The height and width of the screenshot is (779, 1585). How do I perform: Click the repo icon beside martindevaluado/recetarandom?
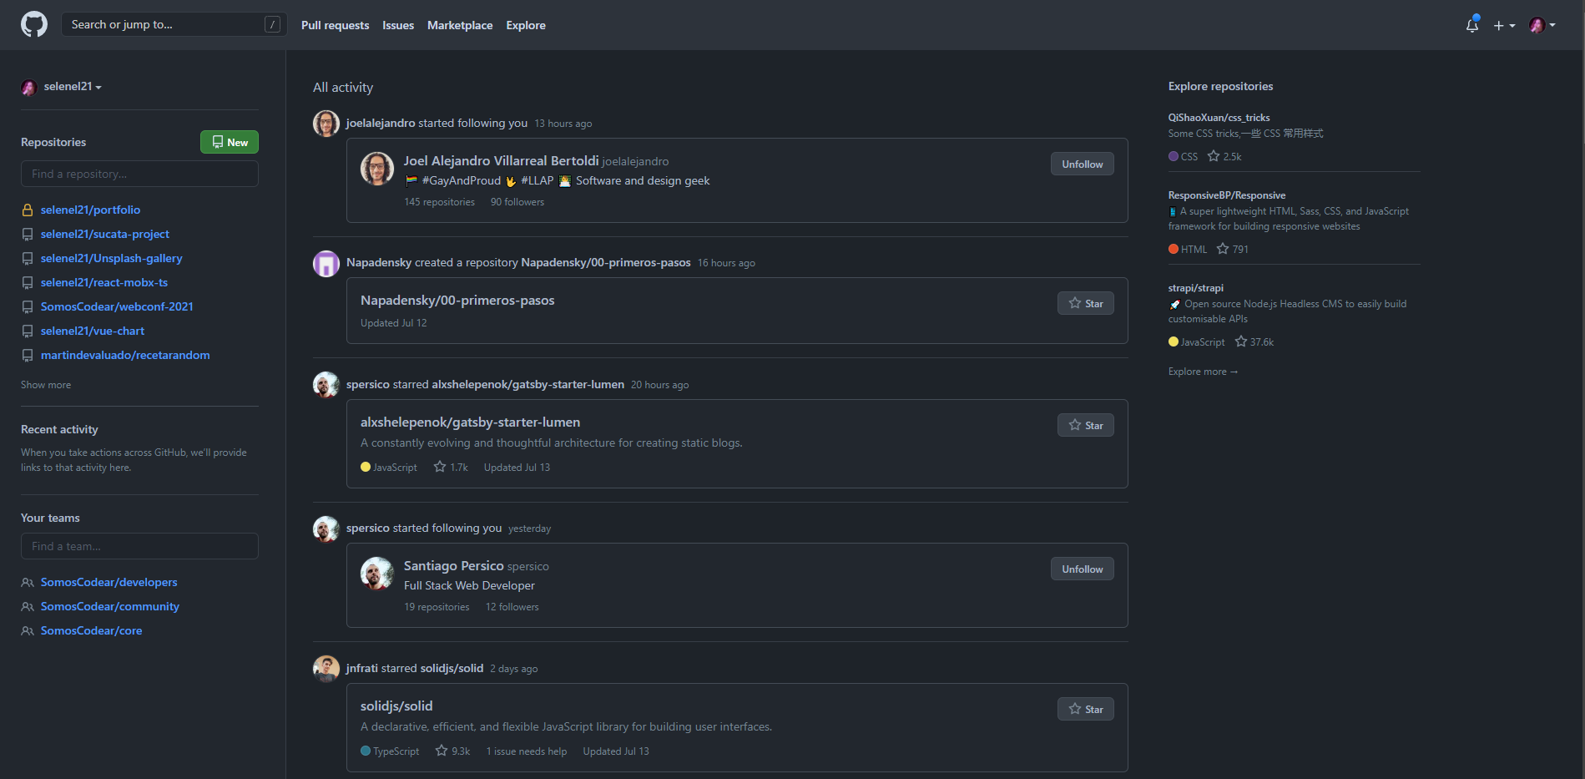28,356
